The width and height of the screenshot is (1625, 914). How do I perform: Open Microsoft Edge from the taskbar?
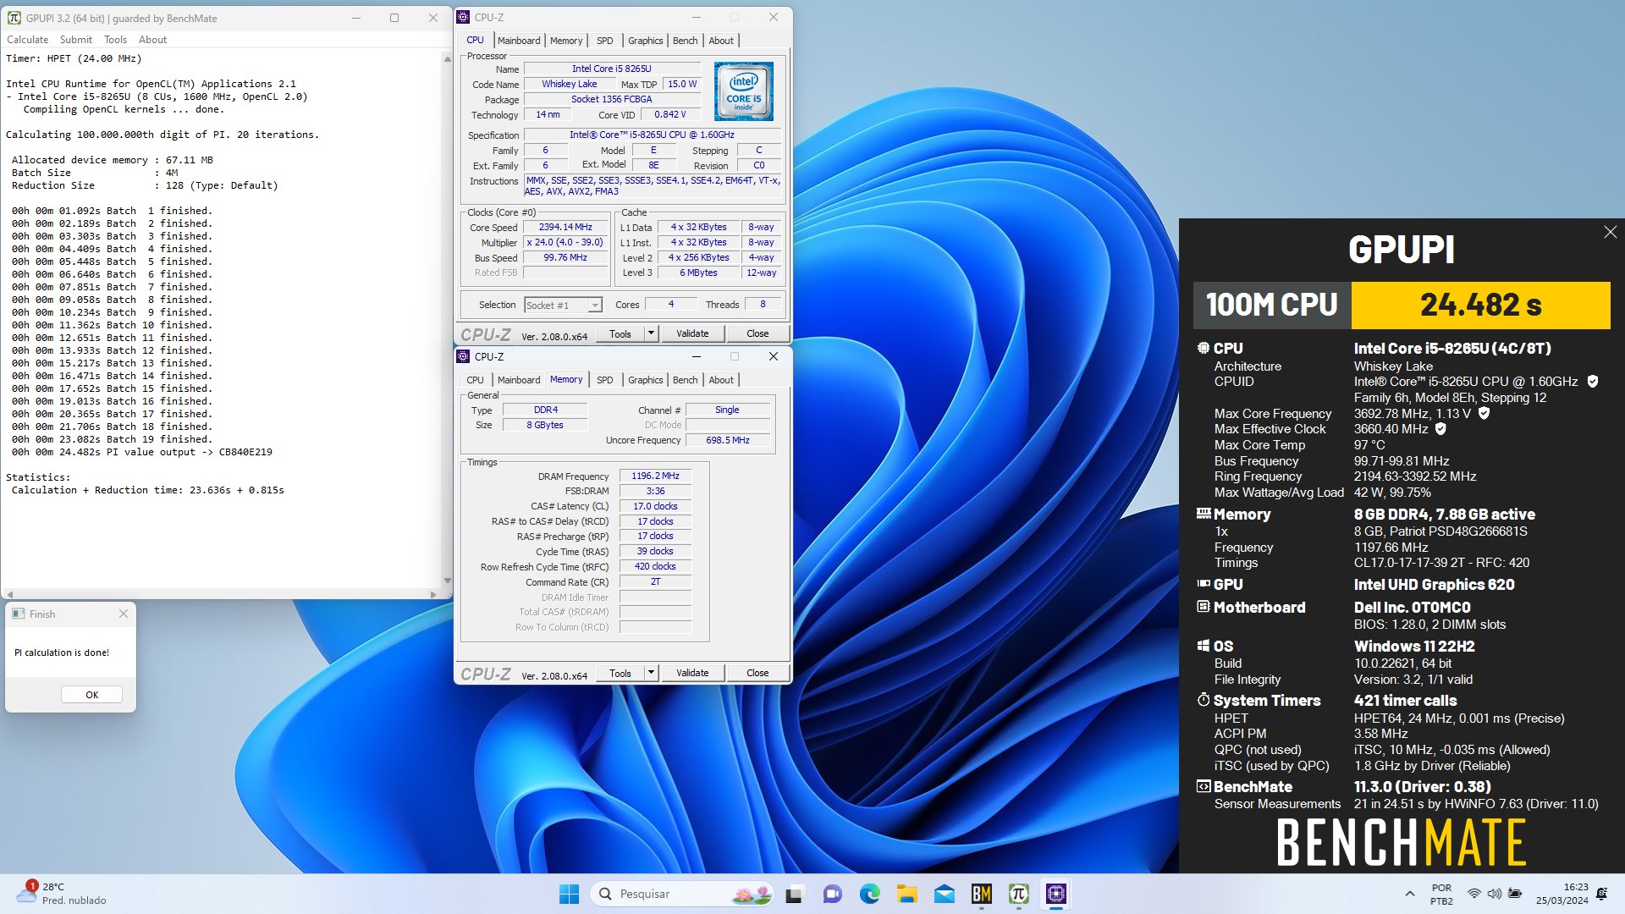(x=869, y=894)
